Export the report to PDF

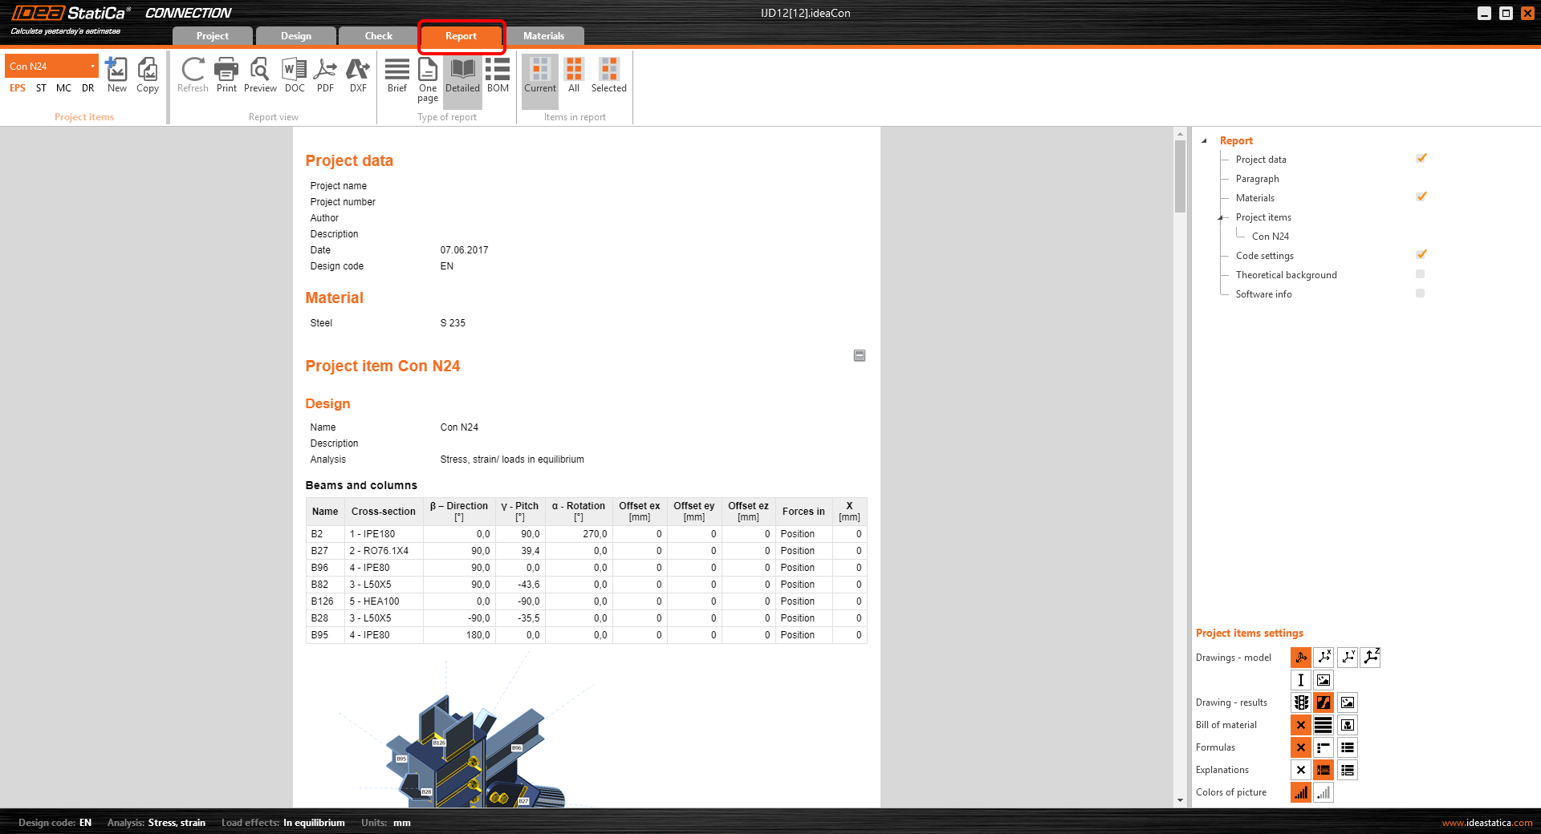[325, 75]
